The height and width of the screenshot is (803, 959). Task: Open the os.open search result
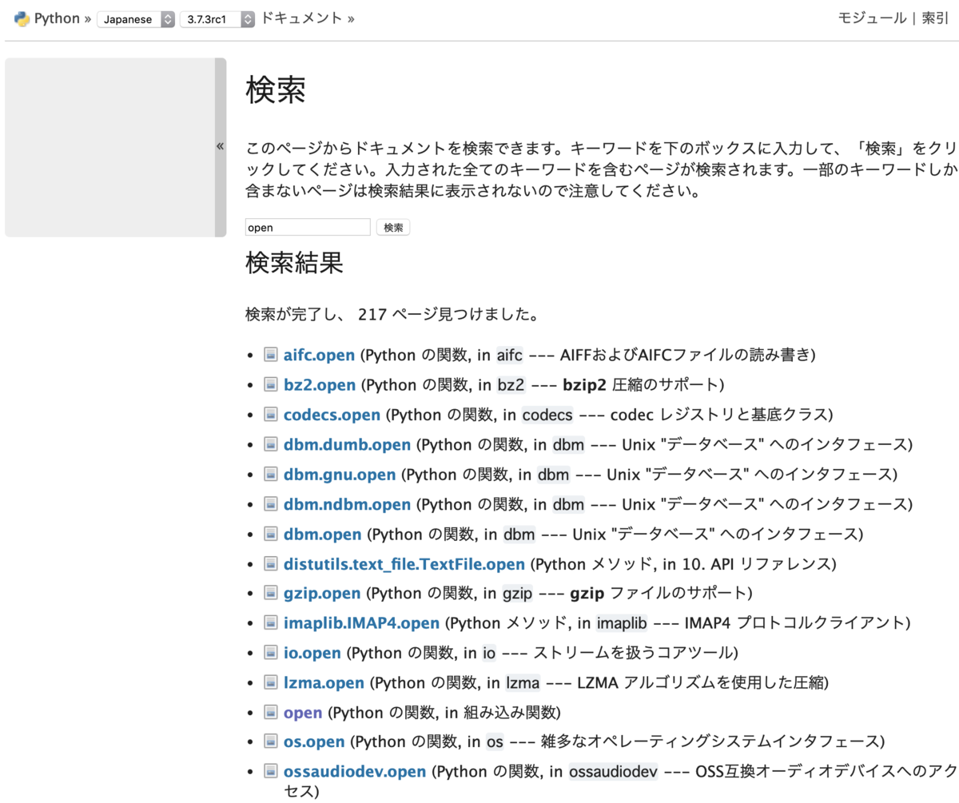pos(315,742)
